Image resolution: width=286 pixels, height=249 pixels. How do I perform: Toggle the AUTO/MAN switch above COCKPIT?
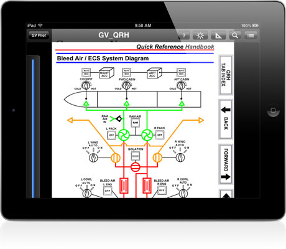(x=86, y=72)
